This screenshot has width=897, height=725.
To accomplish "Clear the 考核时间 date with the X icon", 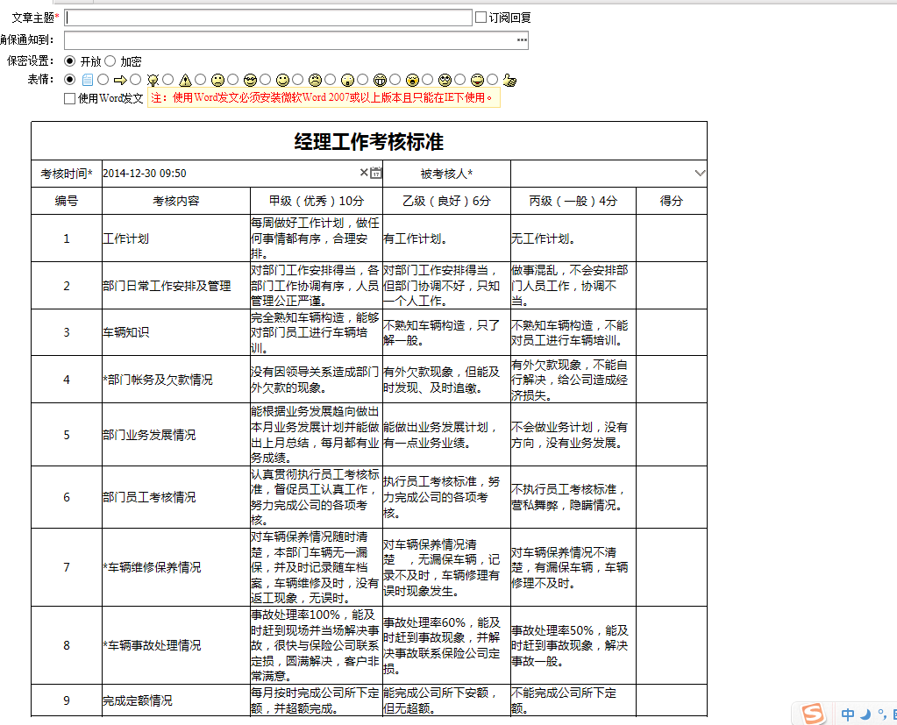I will pyautogui.click(x=364, y=172).
